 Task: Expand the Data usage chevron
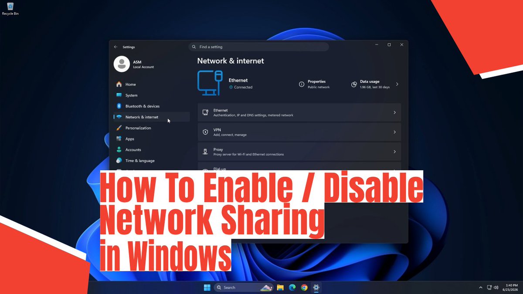pos(397,84)
